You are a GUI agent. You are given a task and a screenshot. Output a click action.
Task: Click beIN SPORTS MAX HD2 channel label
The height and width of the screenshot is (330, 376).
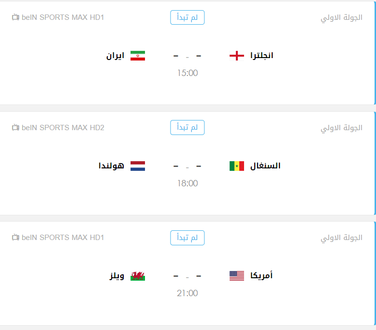(63, 128)
